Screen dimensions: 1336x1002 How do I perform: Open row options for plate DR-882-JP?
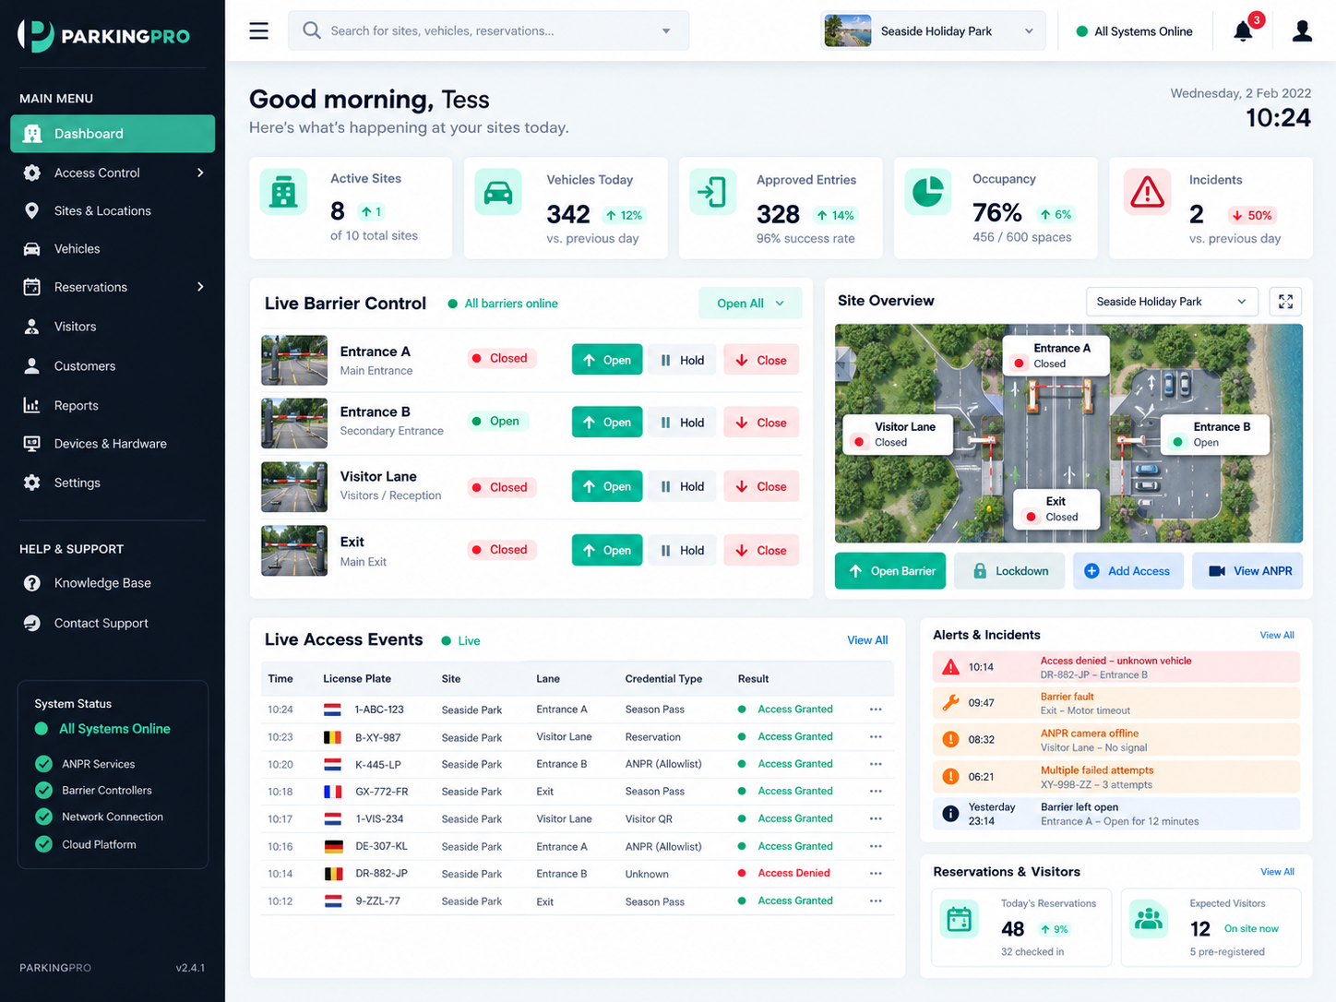point(876,873)
